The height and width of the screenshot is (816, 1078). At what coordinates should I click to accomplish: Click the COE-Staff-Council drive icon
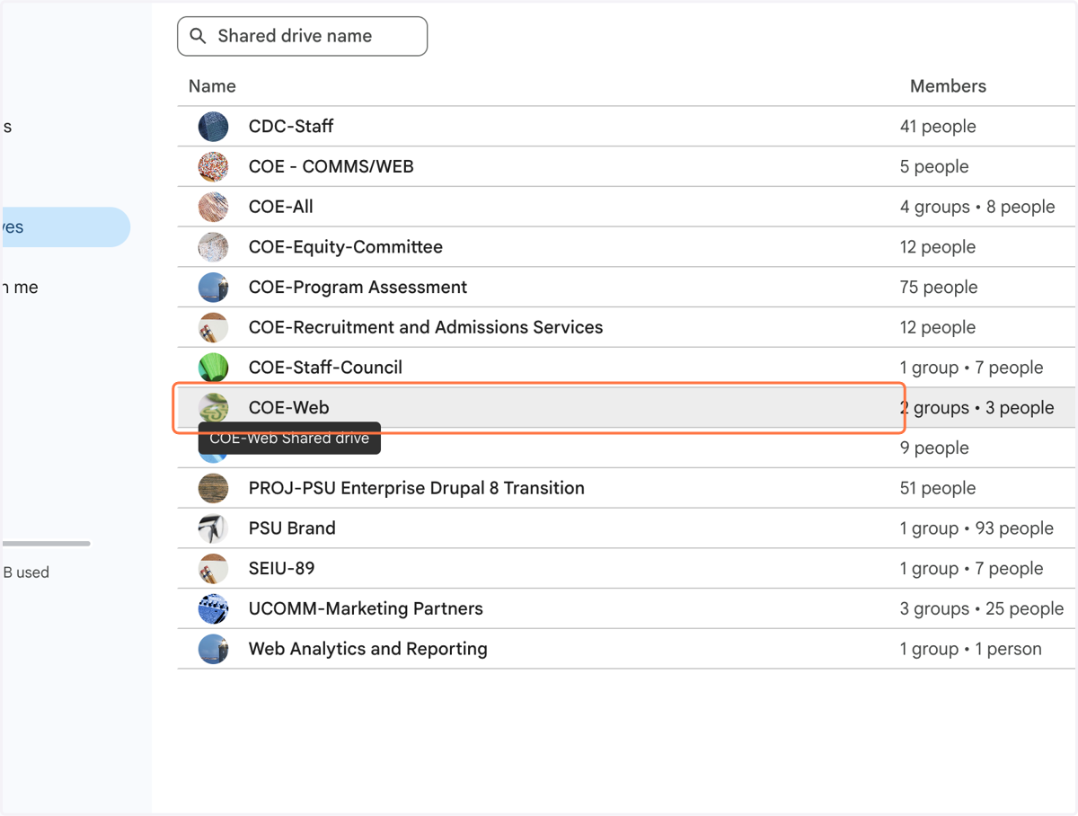tap(214, 368)
